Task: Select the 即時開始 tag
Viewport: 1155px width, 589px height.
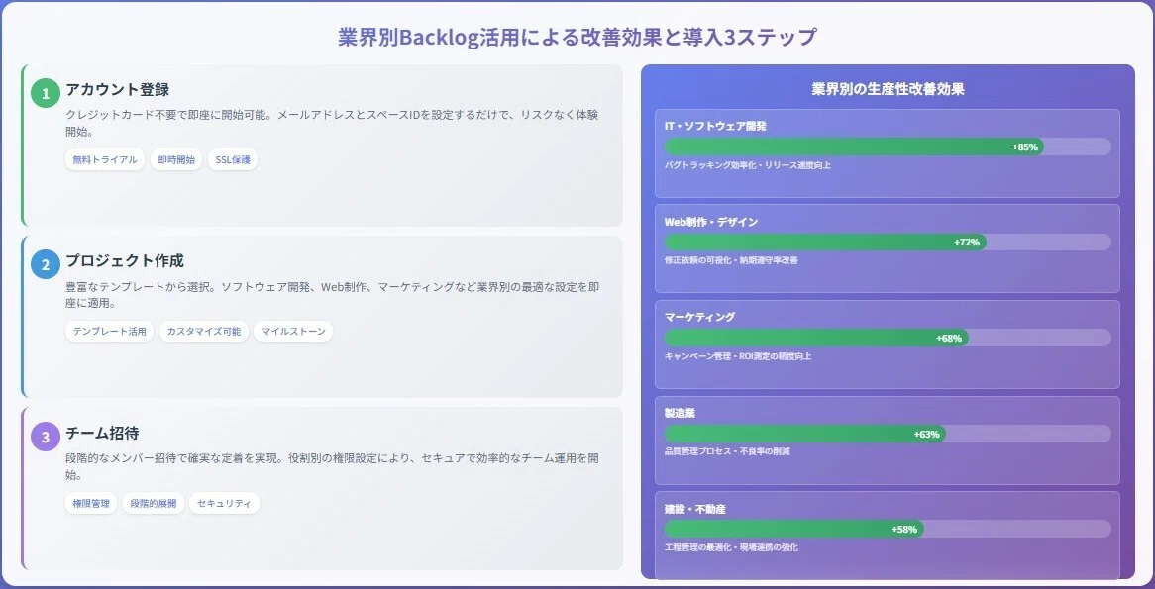Action: [176, 159]
